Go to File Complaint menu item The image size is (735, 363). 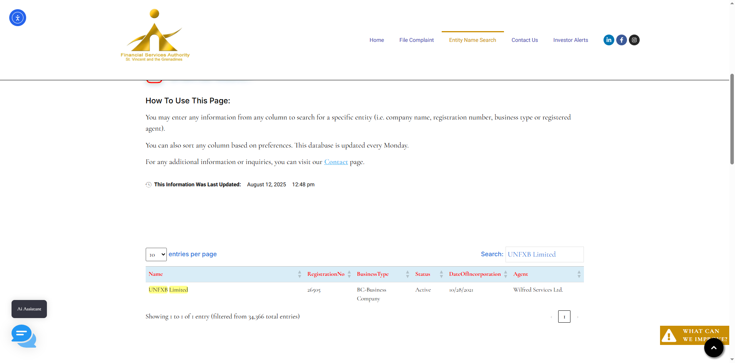pyautogui.click(x=416, y=40)
